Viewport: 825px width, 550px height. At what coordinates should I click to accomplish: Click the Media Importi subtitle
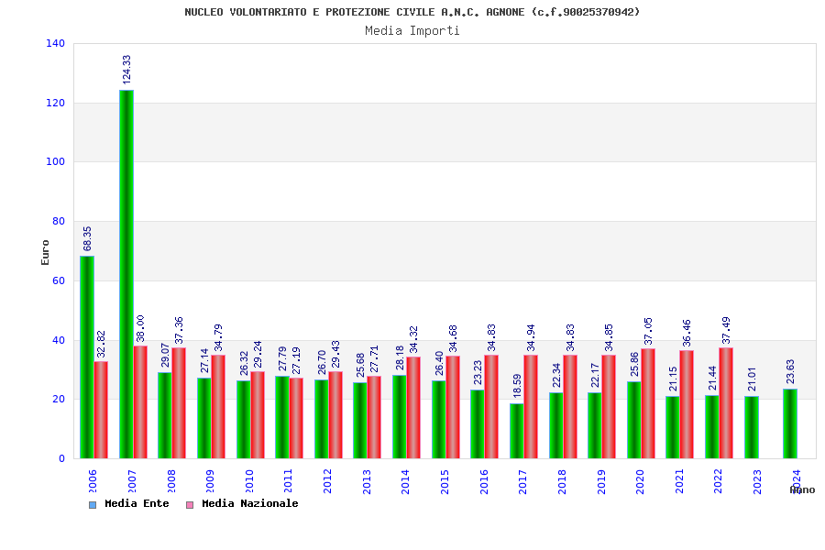412,31
